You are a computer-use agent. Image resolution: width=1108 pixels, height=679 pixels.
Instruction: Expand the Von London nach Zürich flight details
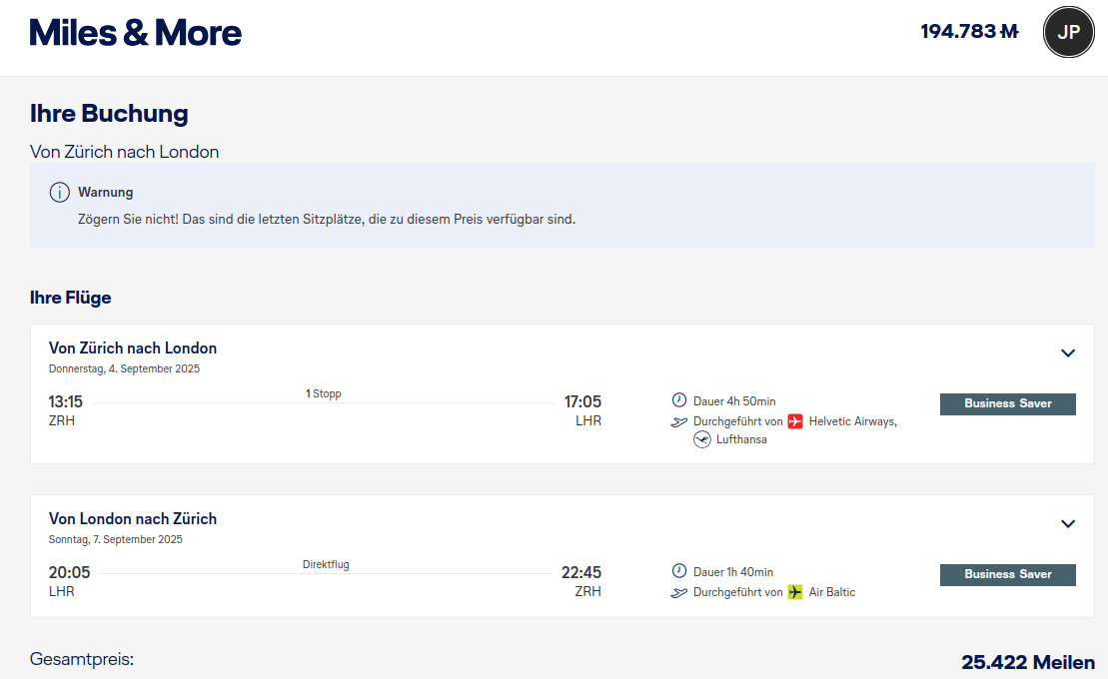coord(1068,523)
